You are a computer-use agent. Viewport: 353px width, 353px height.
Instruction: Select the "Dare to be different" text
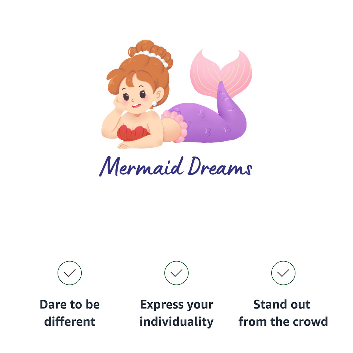[70, 313]
